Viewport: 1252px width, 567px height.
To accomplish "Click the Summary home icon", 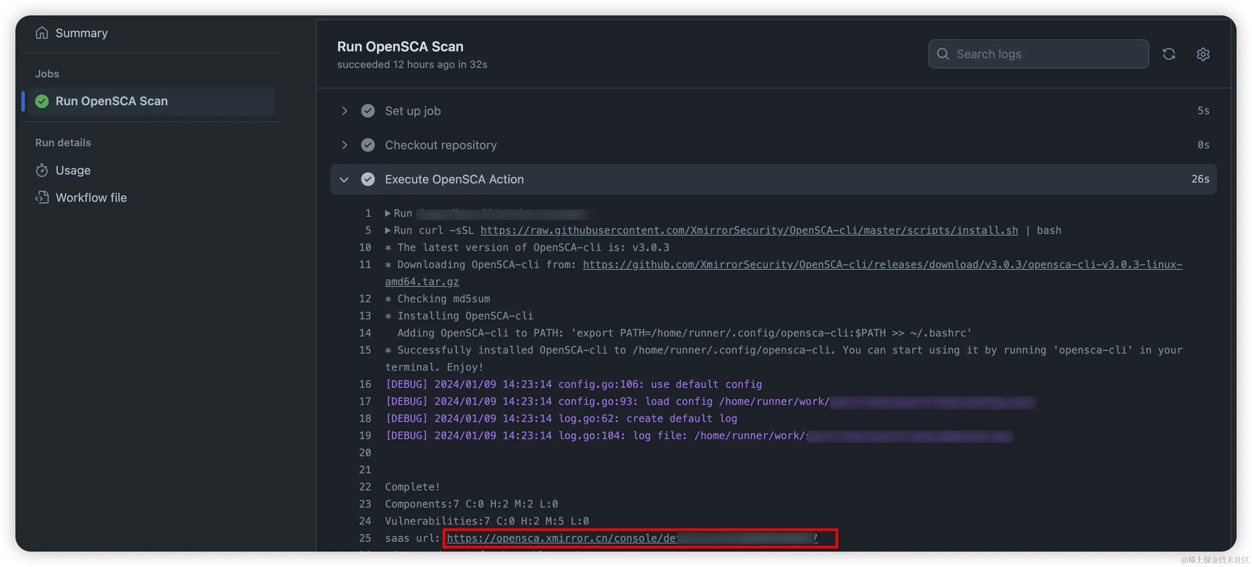I will tap(42, 33).
